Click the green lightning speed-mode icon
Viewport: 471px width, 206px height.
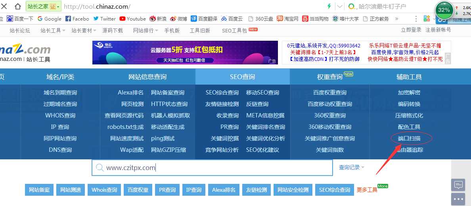[x=329, y=6]
